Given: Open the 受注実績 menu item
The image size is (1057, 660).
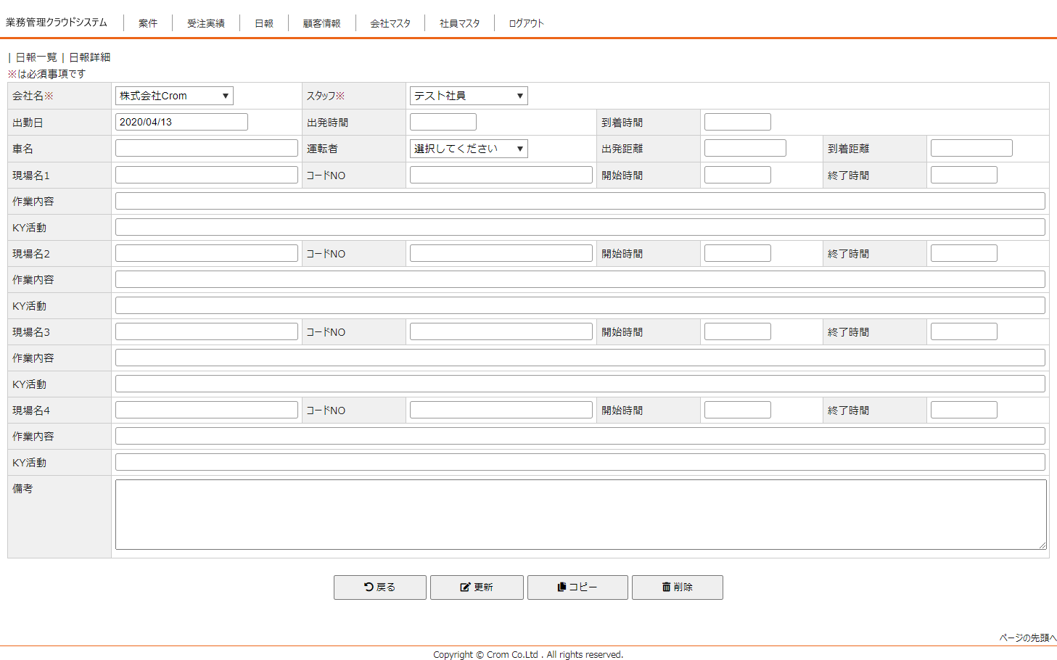Looking at the screenshot, I should [206, 23].
